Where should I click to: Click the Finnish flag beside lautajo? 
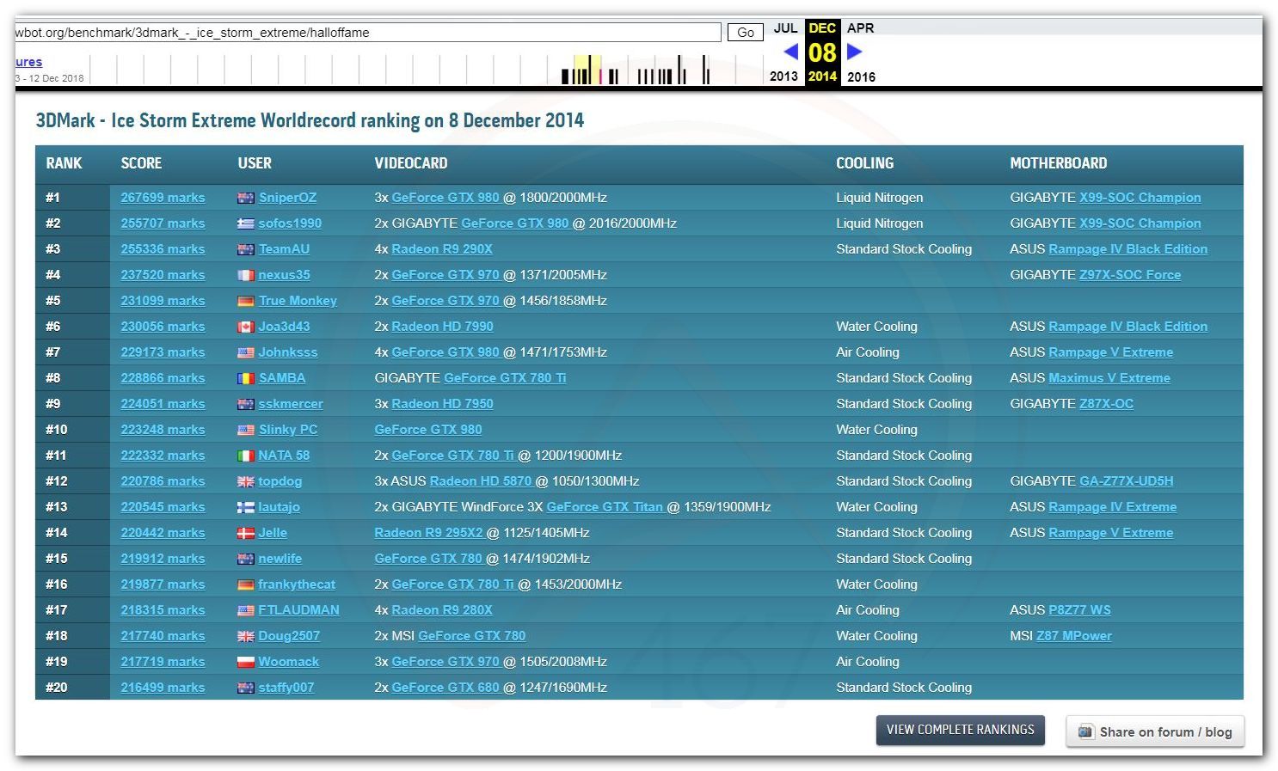pos(246,507)
